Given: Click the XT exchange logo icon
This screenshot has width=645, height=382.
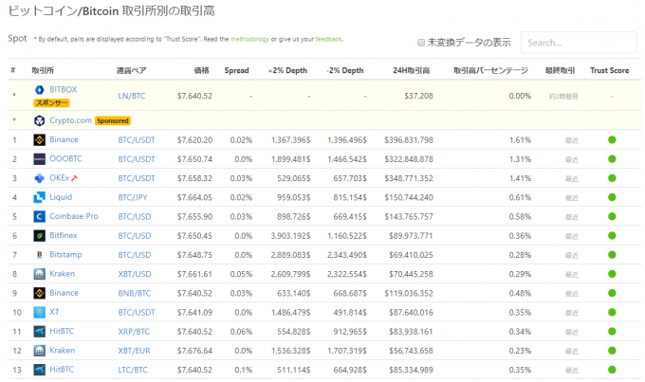Looking at the screenshot, I should point(40,312).
